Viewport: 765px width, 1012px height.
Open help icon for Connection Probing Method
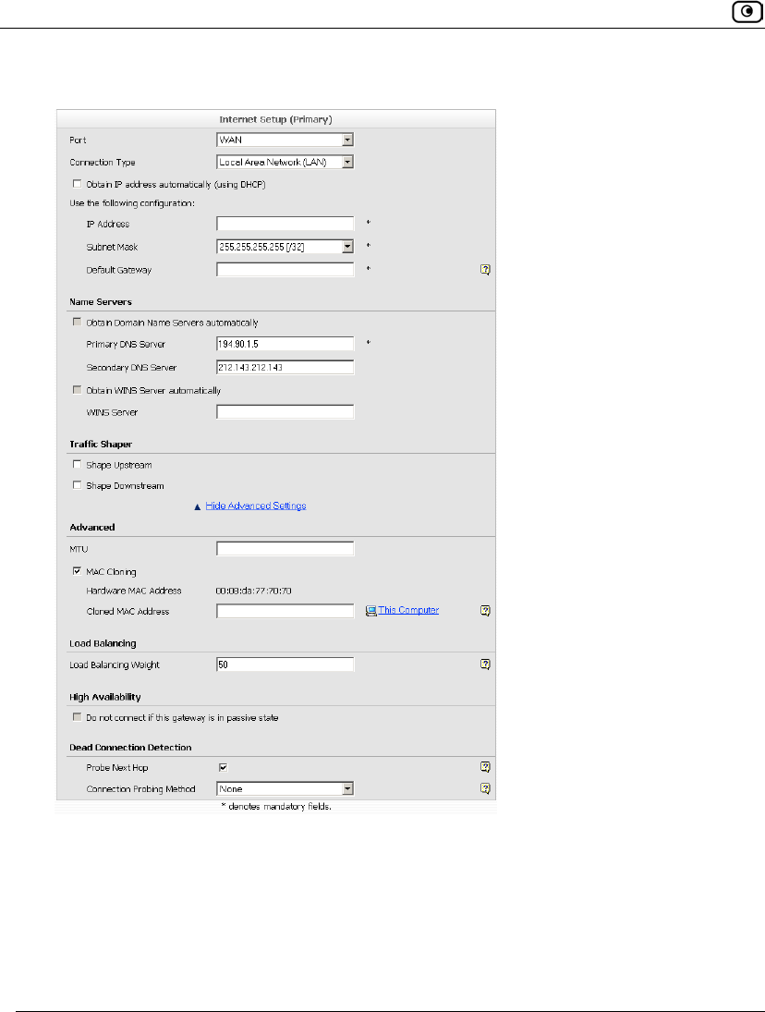[x=485, y=788]
